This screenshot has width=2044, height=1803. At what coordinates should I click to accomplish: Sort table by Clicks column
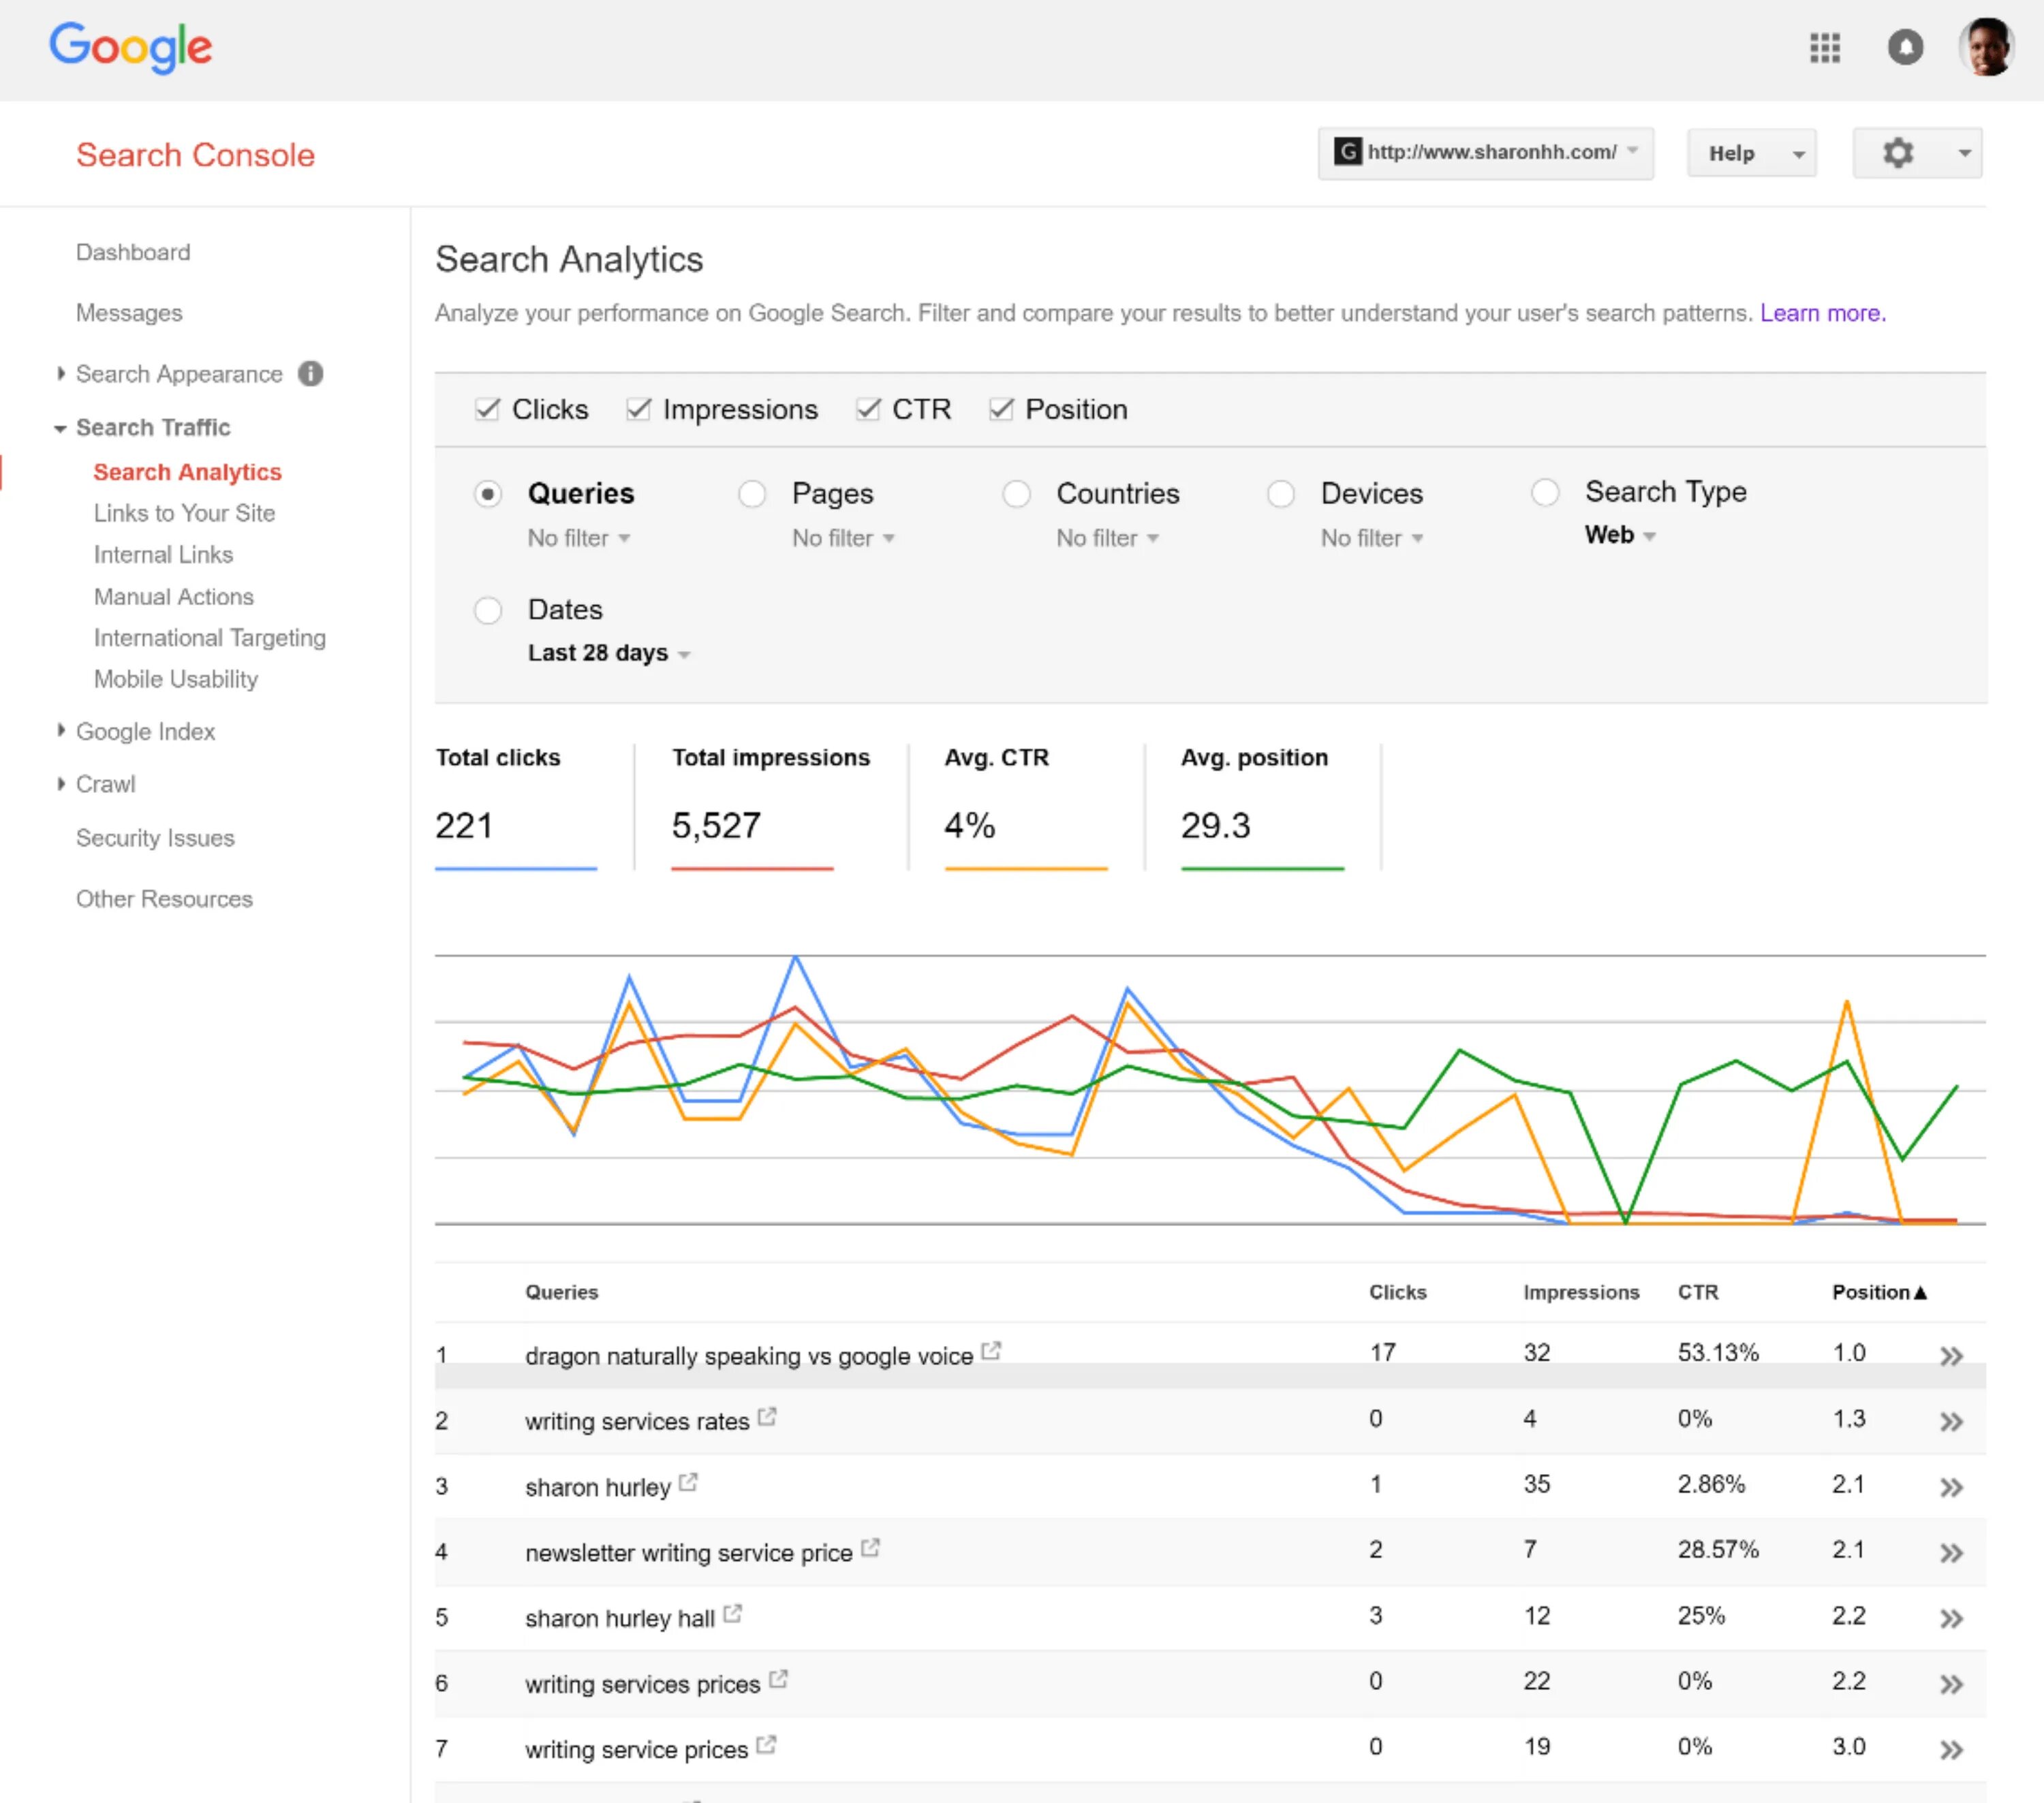tap(1397, 1292)
